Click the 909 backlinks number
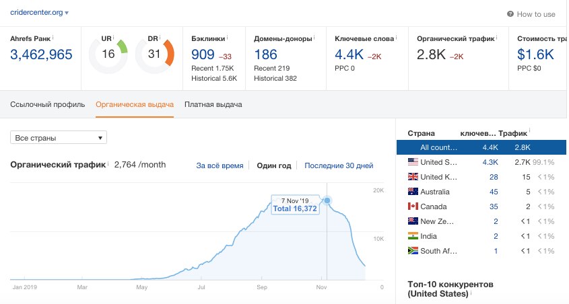Screen dimensions: 569x304 pos(203,55)
